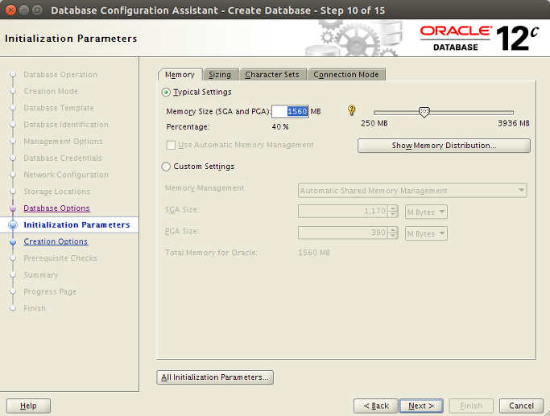Screen dimensions: 550x416
Task: Click the 40 % percentage value
Action: [280, 127]
